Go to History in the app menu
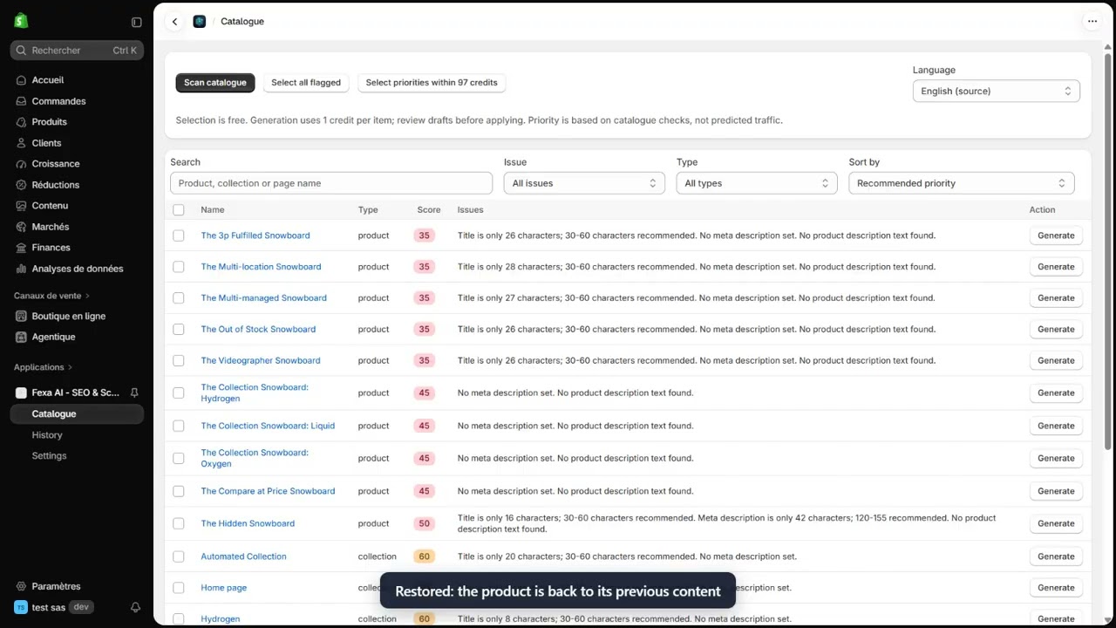1116x628 pixels. click(x=47, y=434)
